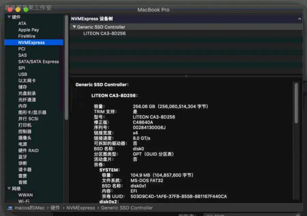
Task: Click the sidebar vertical scrollbar
Action: (x=67, y=67)
